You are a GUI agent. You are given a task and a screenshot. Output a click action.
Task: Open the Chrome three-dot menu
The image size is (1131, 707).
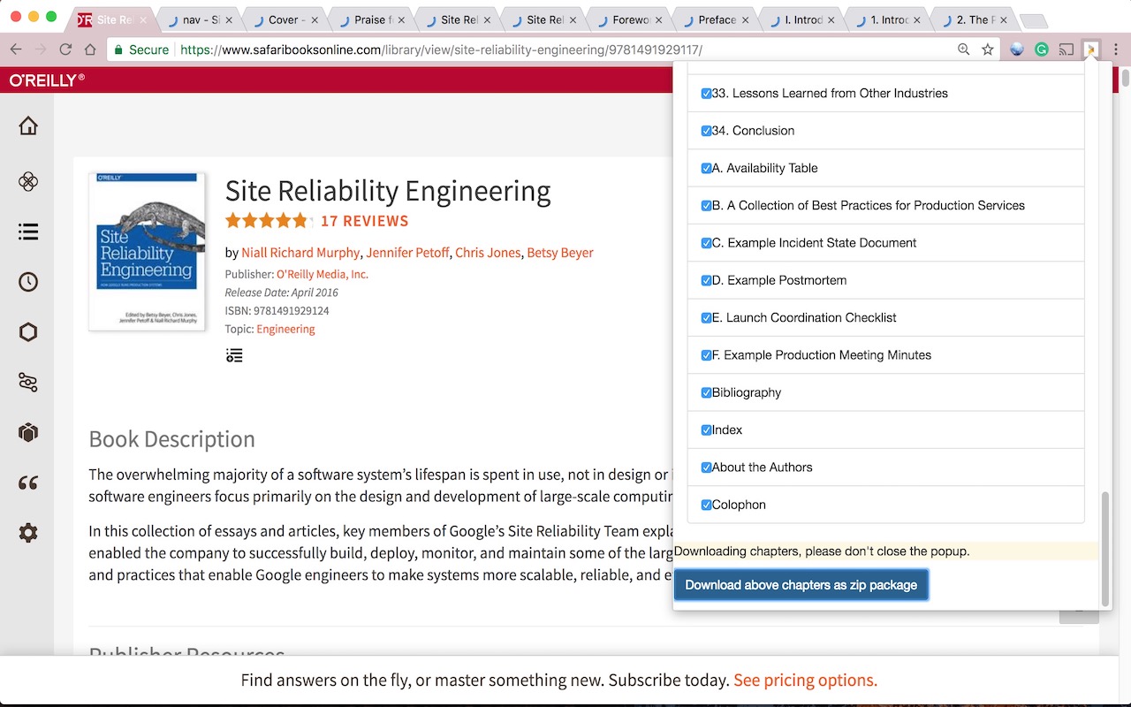(1116, 49)
